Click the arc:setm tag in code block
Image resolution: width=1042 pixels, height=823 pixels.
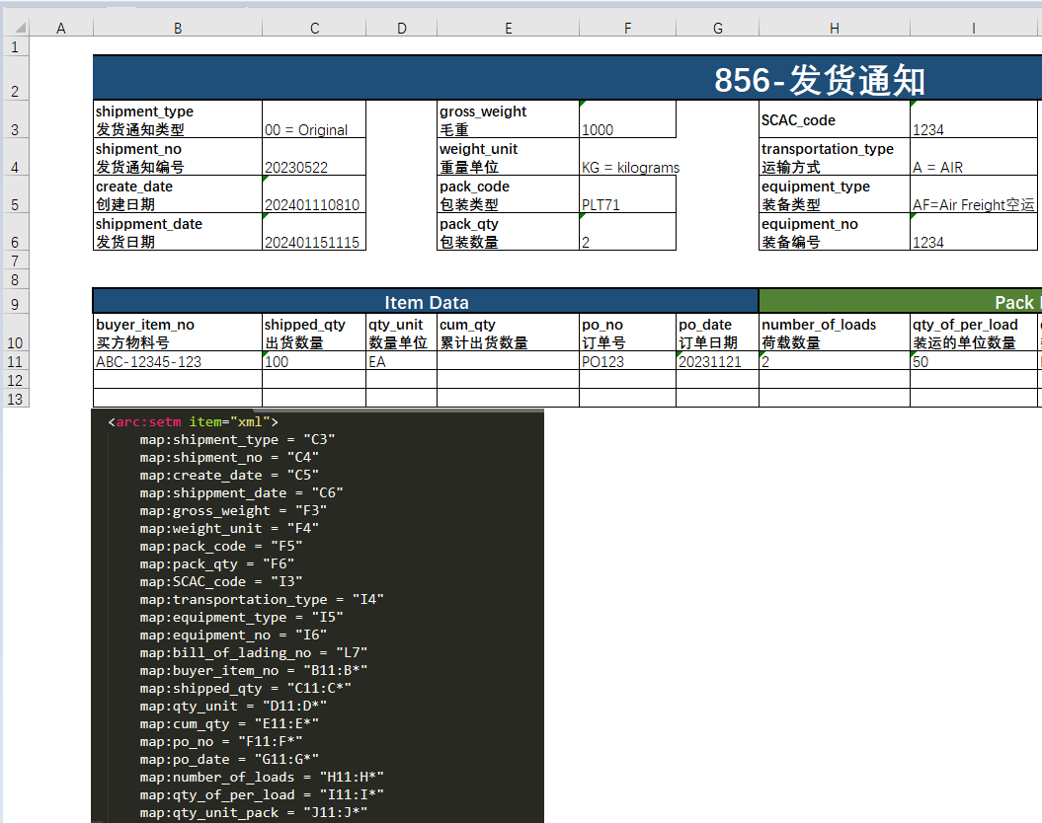148,421
